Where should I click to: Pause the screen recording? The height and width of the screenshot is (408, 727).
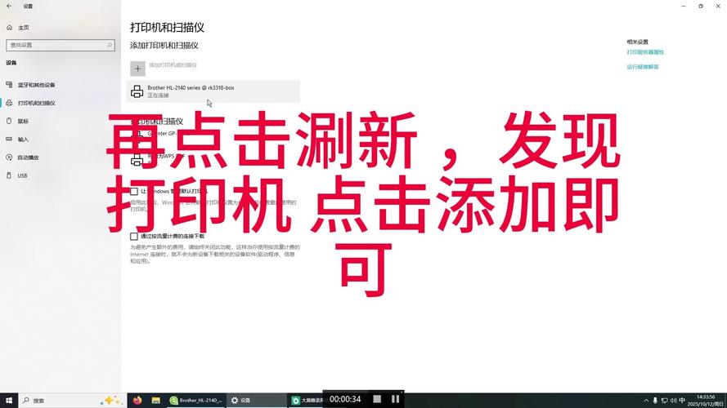click(x=395, y=399)
